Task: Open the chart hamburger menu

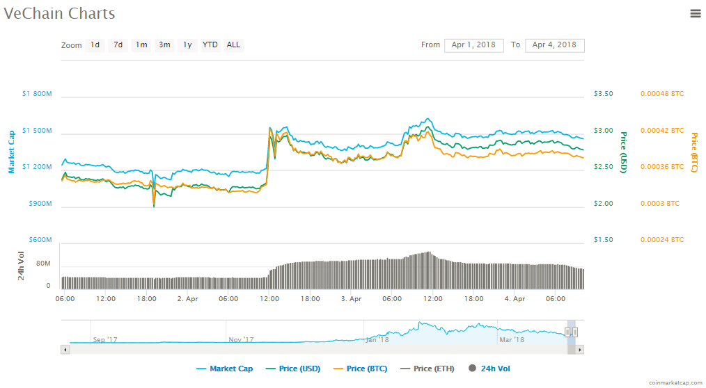Action: (695, 13)
